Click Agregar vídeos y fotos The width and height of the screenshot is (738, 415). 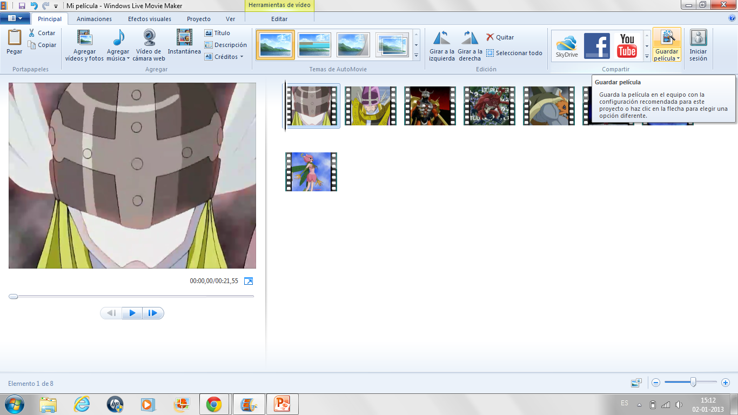tap(84, 45)
